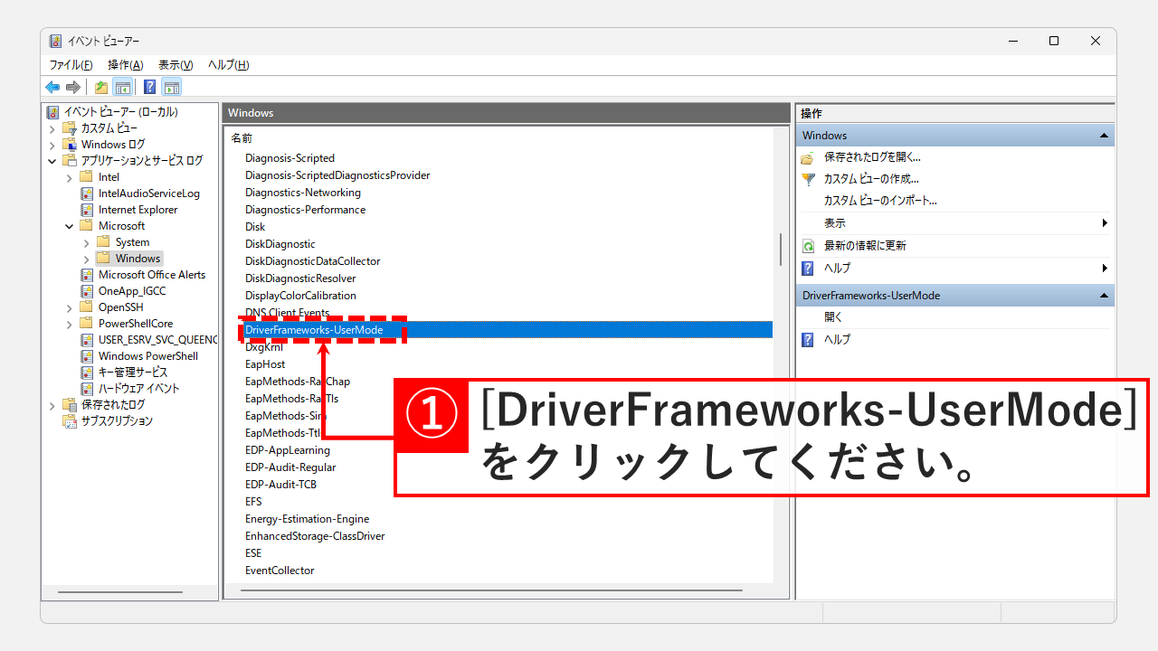Expand the OpenSSH tree folder
The height and width of the screenshot is (651, 1158).
click(x=70, y=307)
